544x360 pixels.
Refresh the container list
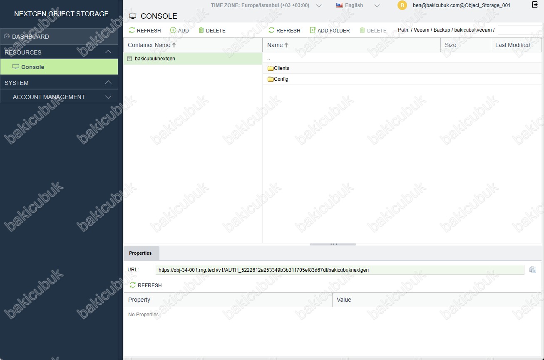(x=145, y=30)
